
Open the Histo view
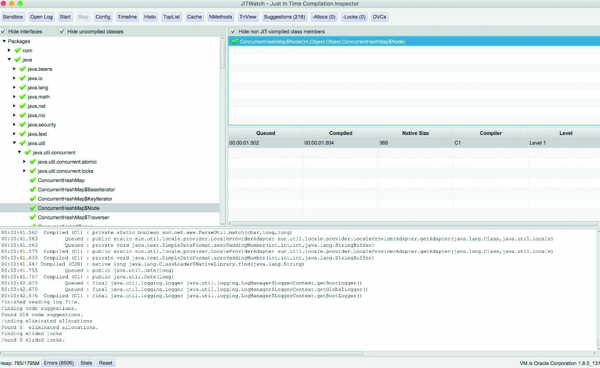(x=150, y=17)
